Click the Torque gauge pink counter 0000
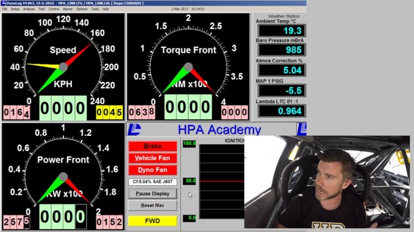Screen dimensions: 414x232 click(235, 112)
